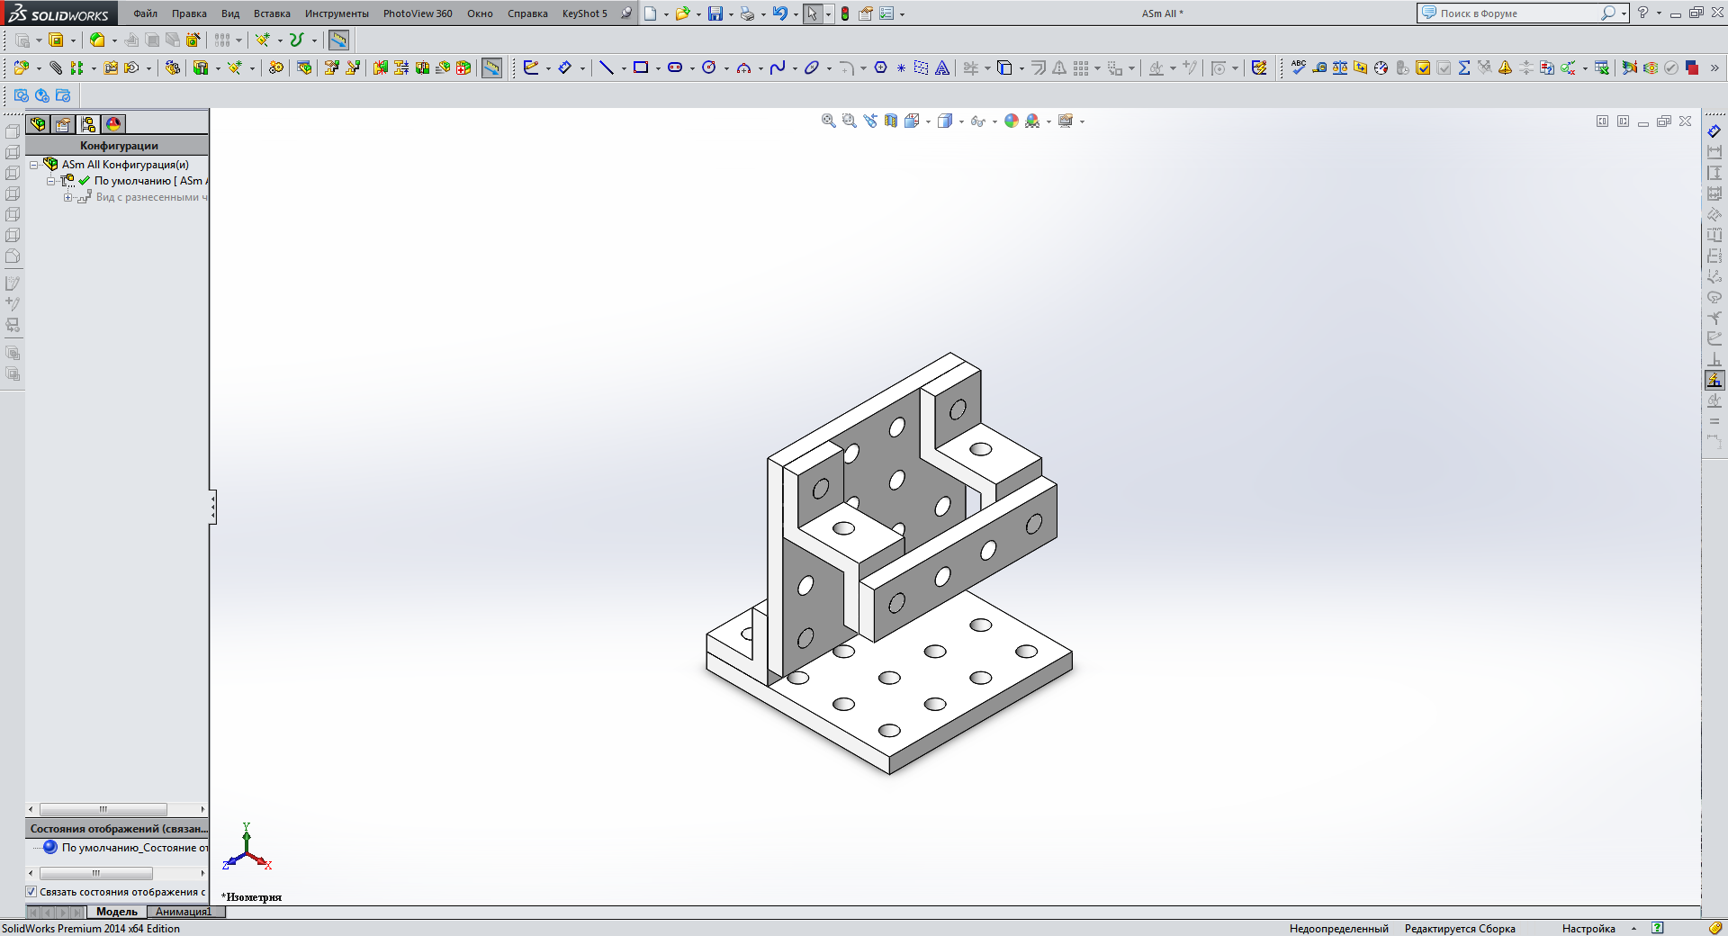Open the Файл menu
The image size is (1728, 936).
145,13
